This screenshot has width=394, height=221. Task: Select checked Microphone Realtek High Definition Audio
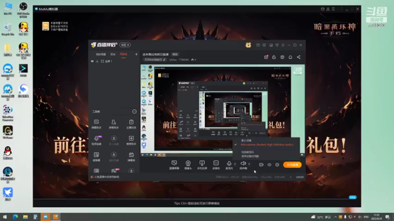pyautogui.click(x=266, y=144)
